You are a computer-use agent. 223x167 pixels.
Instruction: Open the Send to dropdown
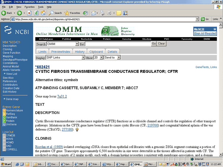pyautogui.click(x=119, y=58)
